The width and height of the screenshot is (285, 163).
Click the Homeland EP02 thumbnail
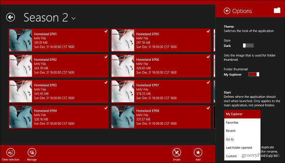click(20, 66)
